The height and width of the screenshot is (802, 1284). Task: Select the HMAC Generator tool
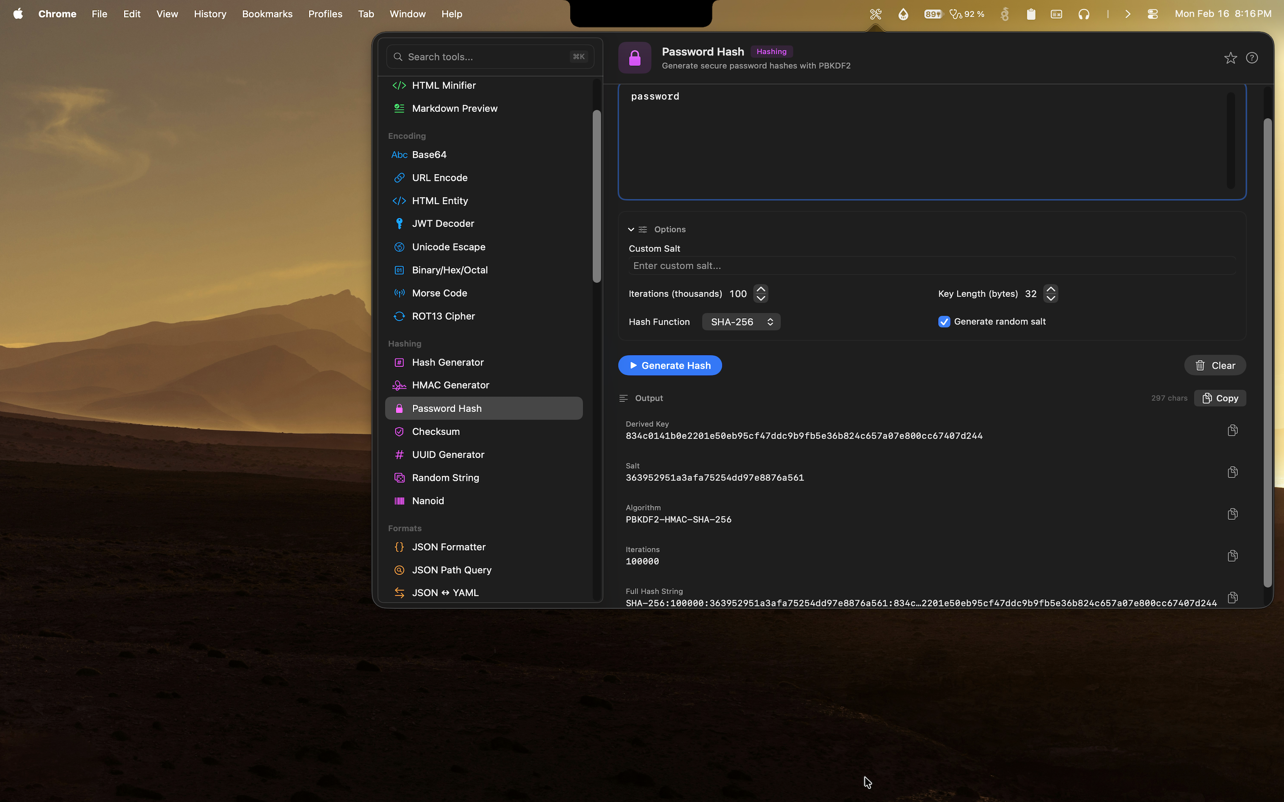[x=451, y=385]
